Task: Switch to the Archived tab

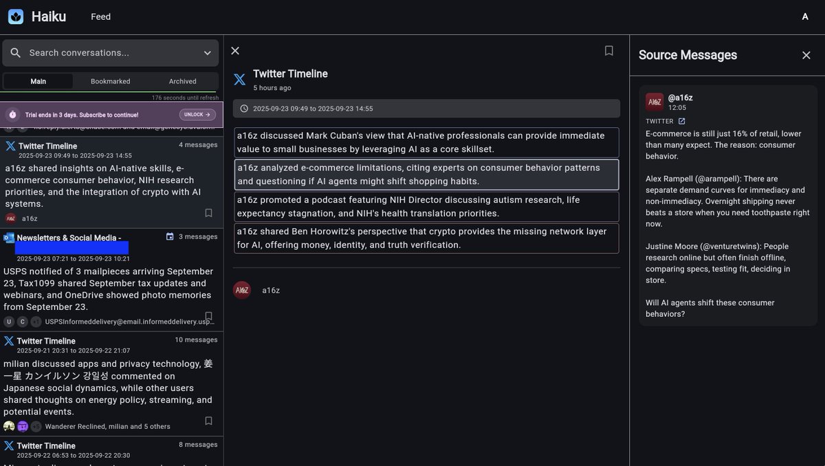Action: point(182,81)
